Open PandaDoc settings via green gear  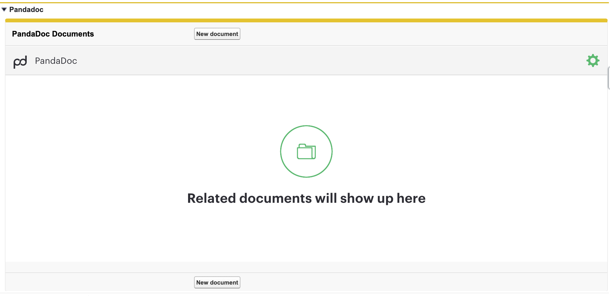click(x=593, y=61)
